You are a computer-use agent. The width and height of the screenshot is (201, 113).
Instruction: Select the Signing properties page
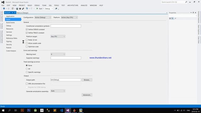point(9,41)
